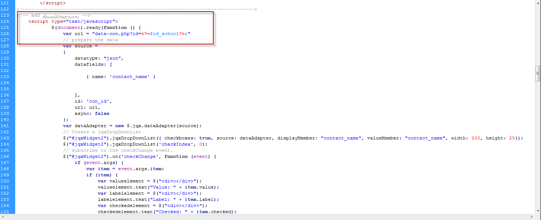541x220 pixels.
Task: Select line number 124 in the gutter
Action: click(5, 21)
